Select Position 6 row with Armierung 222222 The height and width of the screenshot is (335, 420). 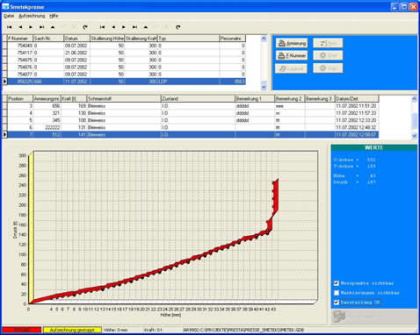pyautogui.click(x=192, y=127)
